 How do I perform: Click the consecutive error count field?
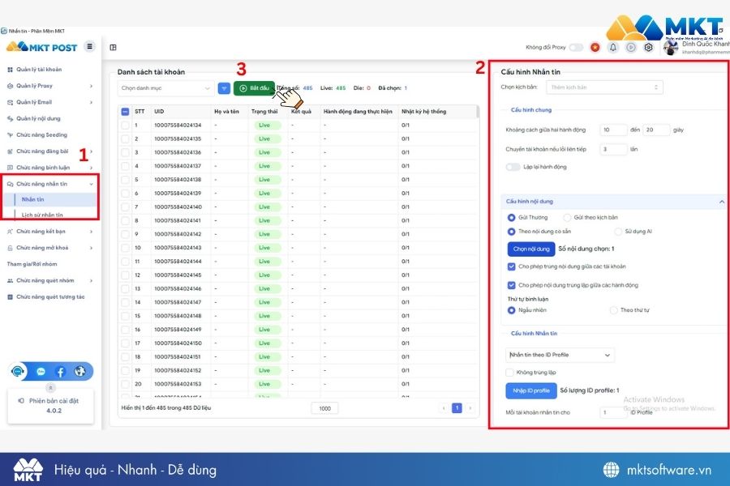pyautogui.click(x=614, y=150)
